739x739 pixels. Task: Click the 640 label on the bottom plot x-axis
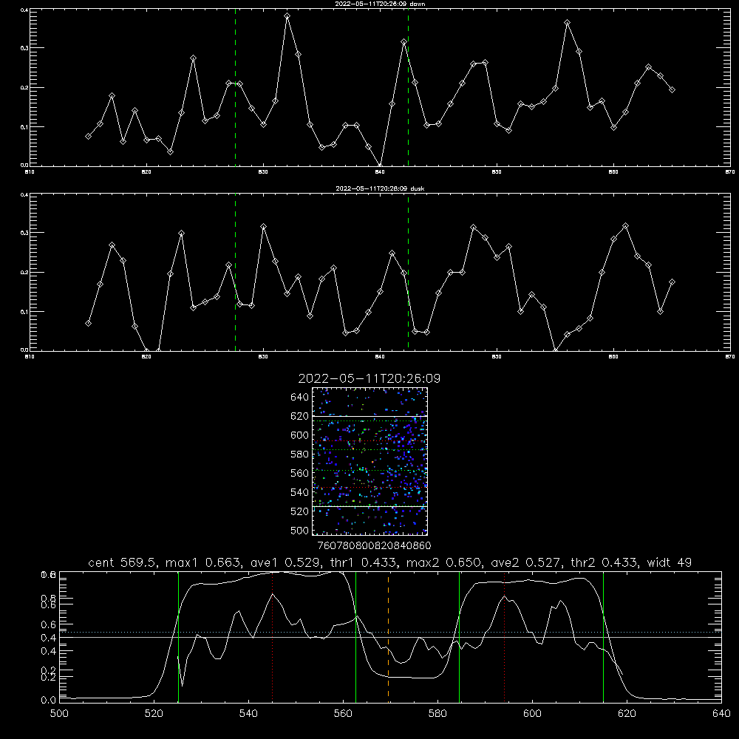[x=721, y=714]
